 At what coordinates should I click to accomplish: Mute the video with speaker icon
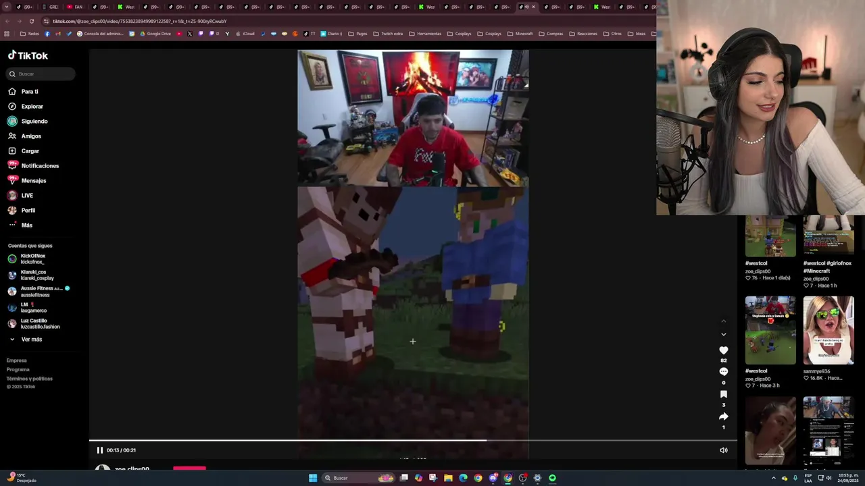[x=723, y=450]
